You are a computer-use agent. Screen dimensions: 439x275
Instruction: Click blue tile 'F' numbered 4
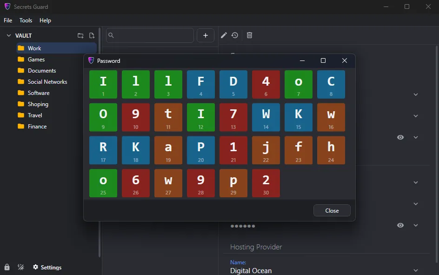201,84
